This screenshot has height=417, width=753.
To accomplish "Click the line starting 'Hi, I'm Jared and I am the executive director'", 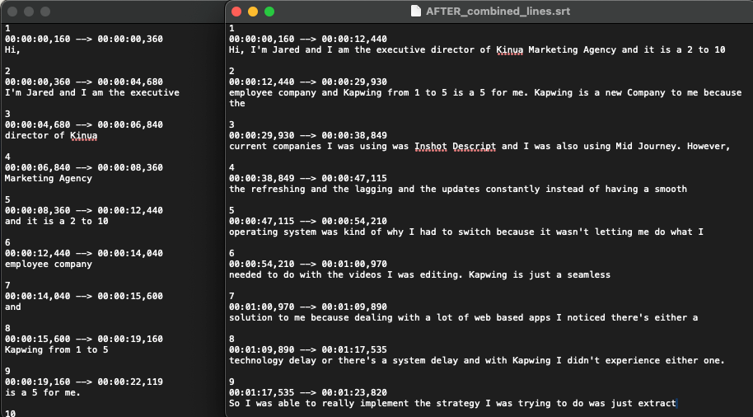I will coord(477,49).
